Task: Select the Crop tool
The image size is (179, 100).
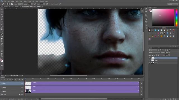Action: pyautogui.click(x=2, y=19)
